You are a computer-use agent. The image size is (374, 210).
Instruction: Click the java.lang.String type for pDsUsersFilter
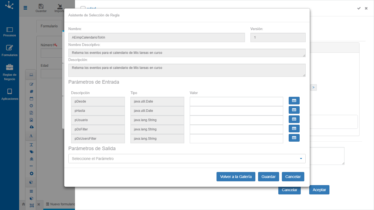(157, 139)
